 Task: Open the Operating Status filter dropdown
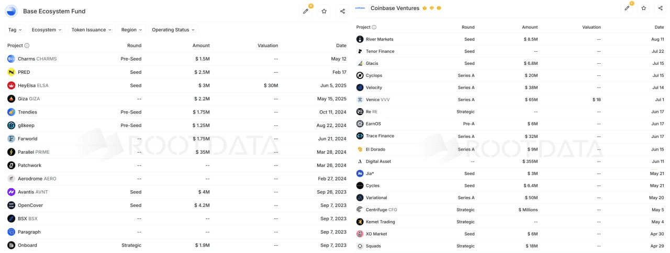tap(173, 30)
